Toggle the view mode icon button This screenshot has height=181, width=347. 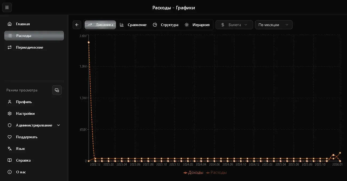coord(57,90)
